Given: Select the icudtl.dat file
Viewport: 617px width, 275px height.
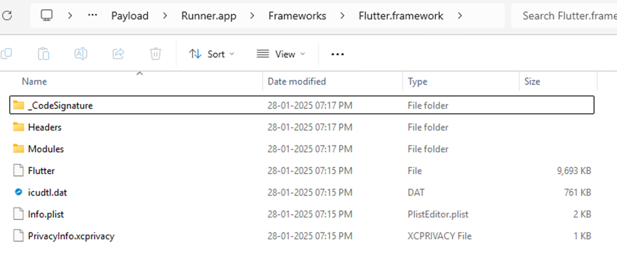Looking at the screenshot, I should coord(47,192).
